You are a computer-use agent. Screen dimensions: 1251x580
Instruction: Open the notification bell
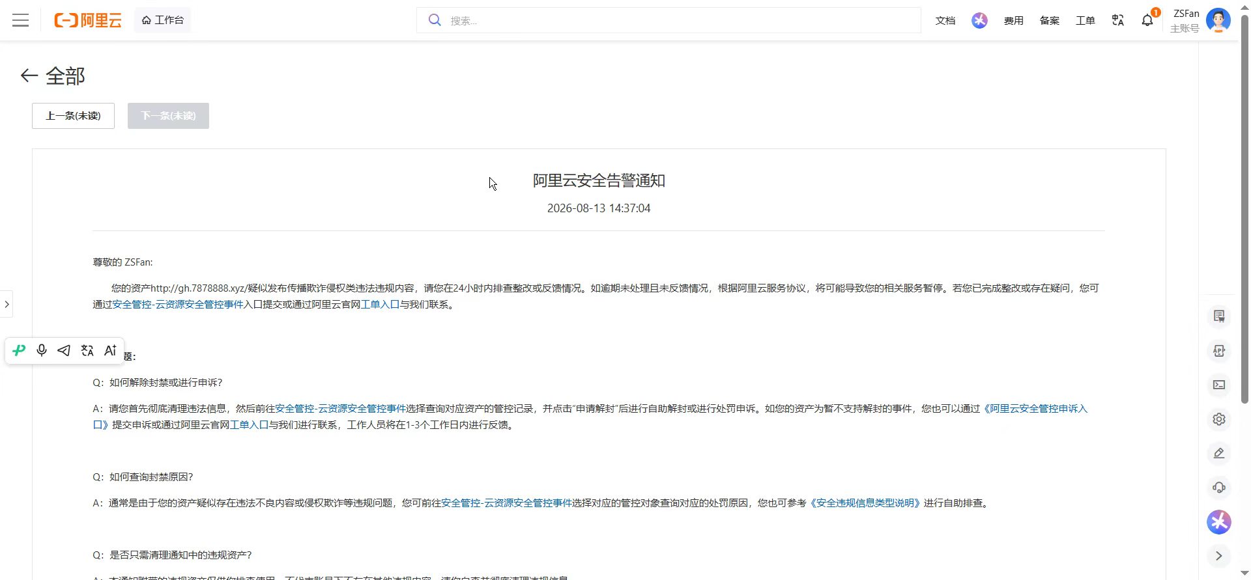click(x=1147, y=21)
